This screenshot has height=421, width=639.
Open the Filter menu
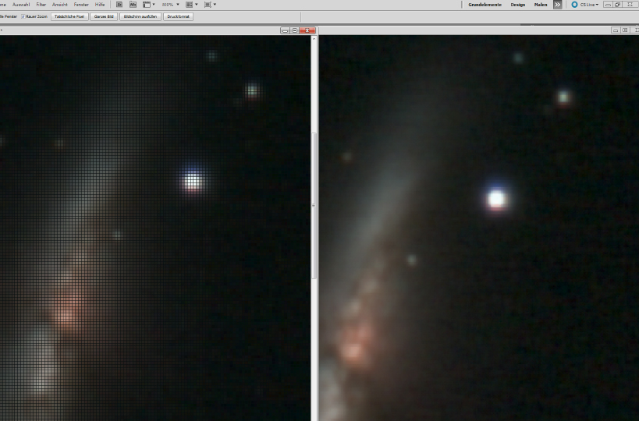click(x=41, y=5)
